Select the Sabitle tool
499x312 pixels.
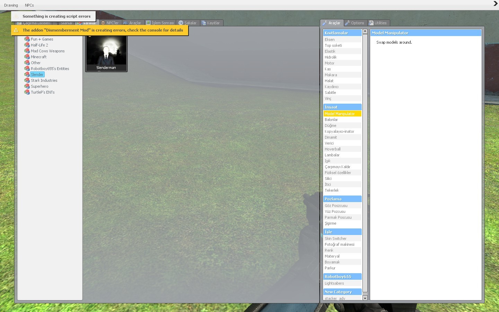tap(342, 93)
